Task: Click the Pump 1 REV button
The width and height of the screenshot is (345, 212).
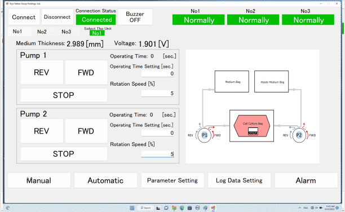Action: click(42, 72)
